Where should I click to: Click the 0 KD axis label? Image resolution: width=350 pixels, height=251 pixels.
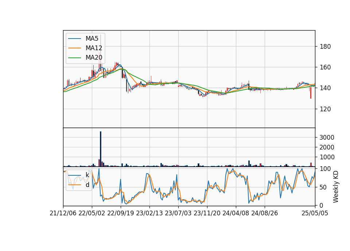(x=322, y=206)
